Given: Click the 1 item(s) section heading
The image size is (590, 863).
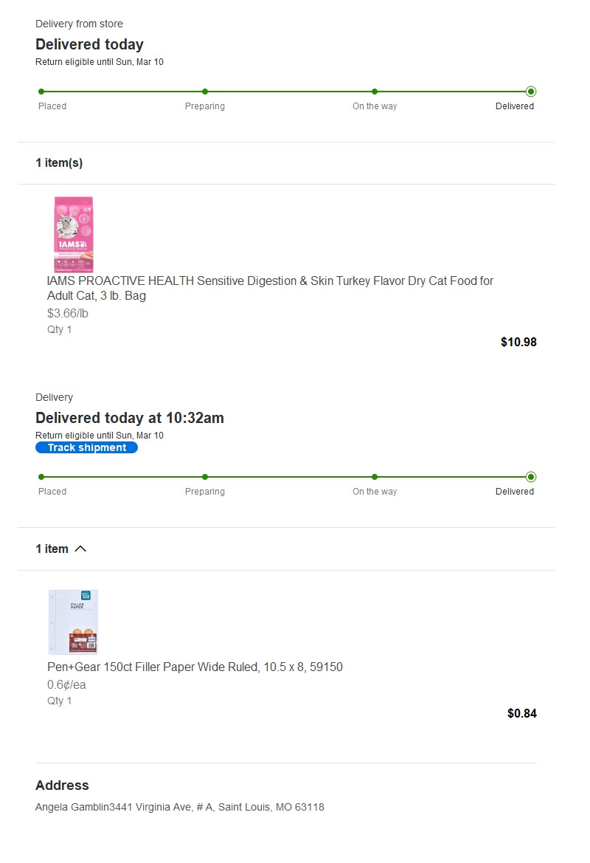Looking at the screenshot, I should (x=59, y=162).
